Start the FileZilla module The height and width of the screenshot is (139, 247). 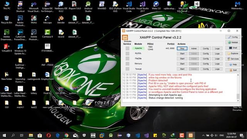coord(182,59)
